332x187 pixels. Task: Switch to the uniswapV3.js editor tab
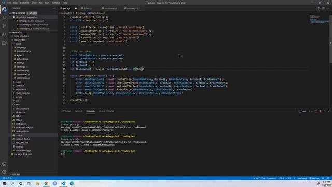[x=133, y=8]
